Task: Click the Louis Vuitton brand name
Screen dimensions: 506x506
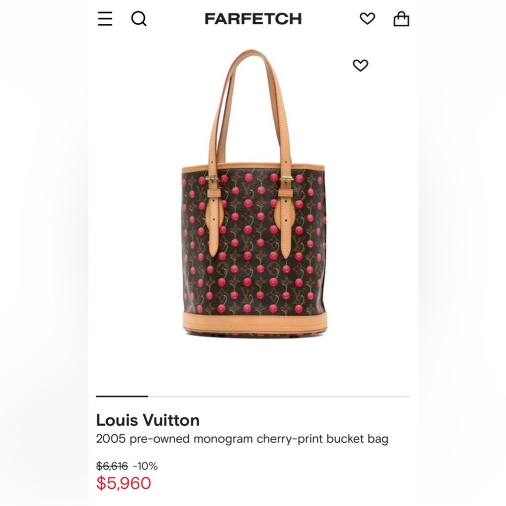Action: 148,420
